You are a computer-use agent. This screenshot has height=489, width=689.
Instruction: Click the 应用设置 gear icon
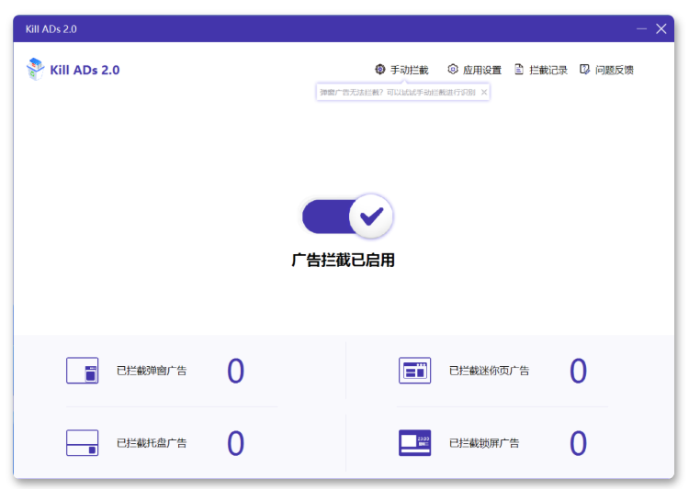tap(453, 70)
